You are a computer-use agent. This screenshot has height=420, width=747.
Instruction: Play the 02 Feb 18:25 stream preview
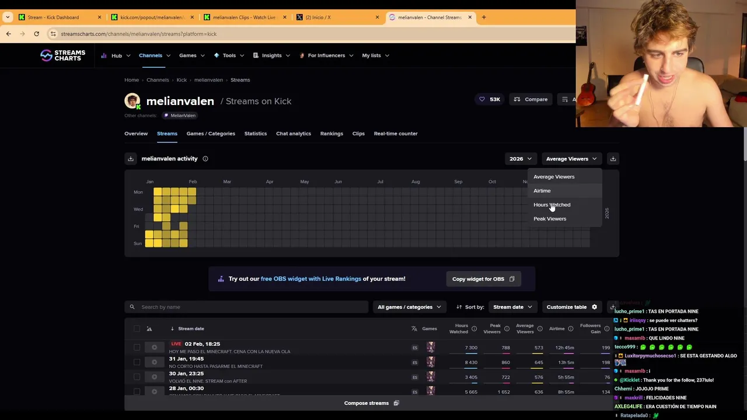pyautogui.click(x=154, y=348)
